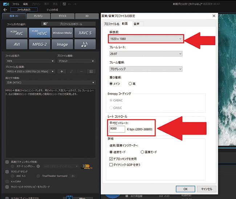Switch to the 動画 tab
This screenshot has height=199, width=236.
click(x=125, y=24)
